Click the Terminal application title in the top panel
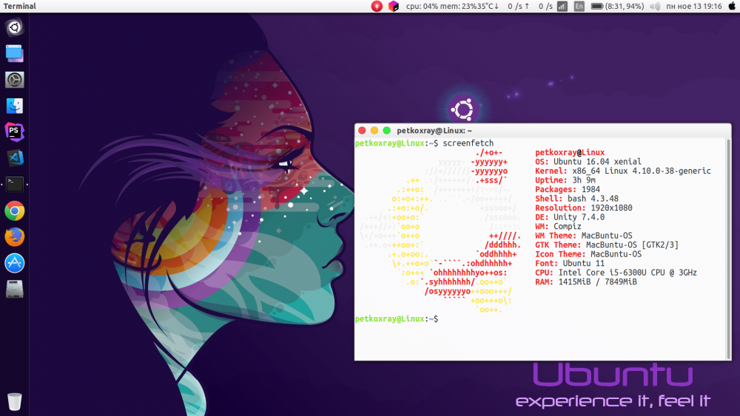The height and width of the screenshot is (416, 740). click(x=20, y=6)
